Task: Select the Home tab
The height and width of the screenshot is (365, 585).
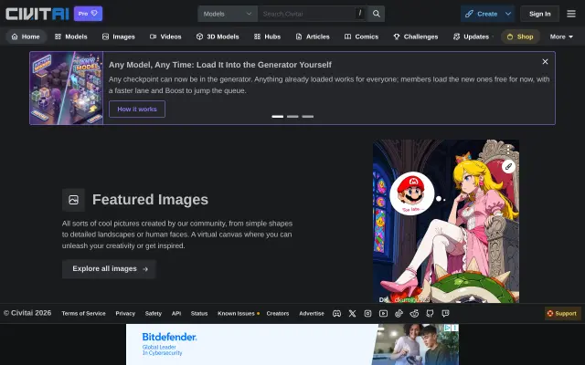Action: (26, 36)
